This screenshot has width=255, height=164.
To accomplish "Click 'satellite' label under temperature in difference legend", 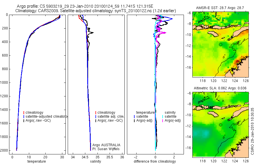I will click(142, 116).
